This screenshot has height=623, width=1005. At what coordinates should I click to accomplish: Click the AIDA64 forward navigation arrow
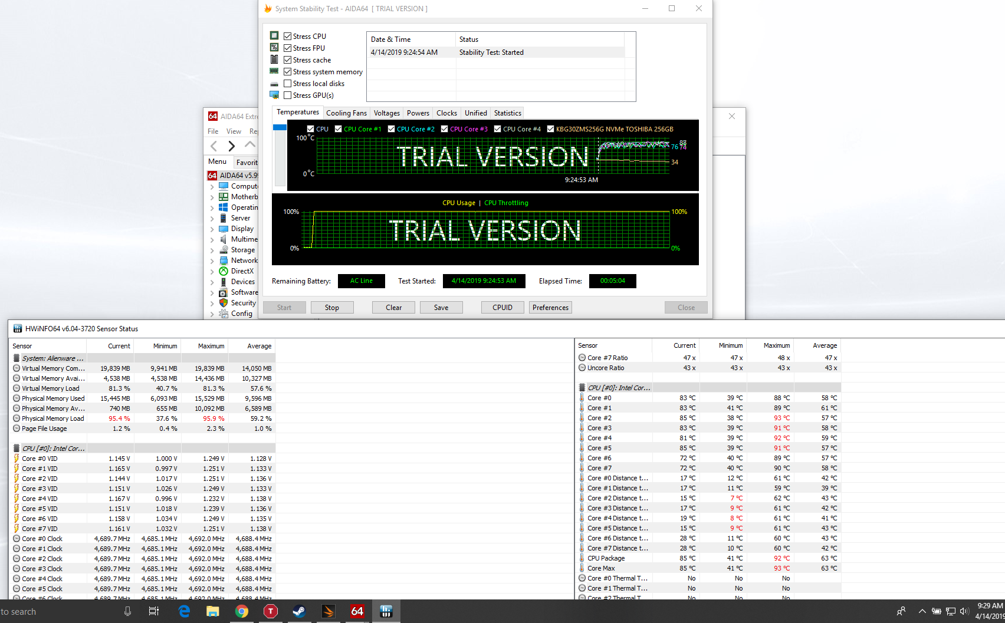pos(232,146)
